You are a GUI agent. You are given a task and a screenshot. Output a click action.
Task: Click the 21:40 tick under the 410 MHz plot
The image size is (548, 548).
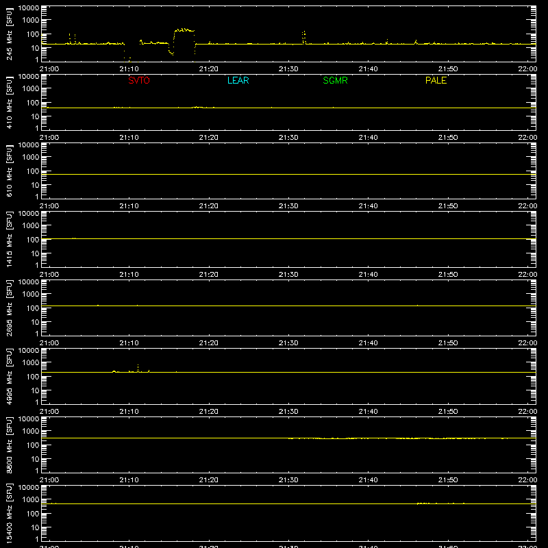pos(368,138)
